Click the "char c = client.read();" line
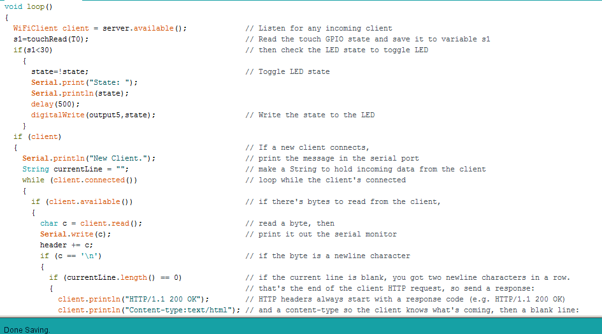The width and height of the screenshot is (602, 334). pyautogui.click(x=91, y=223)
